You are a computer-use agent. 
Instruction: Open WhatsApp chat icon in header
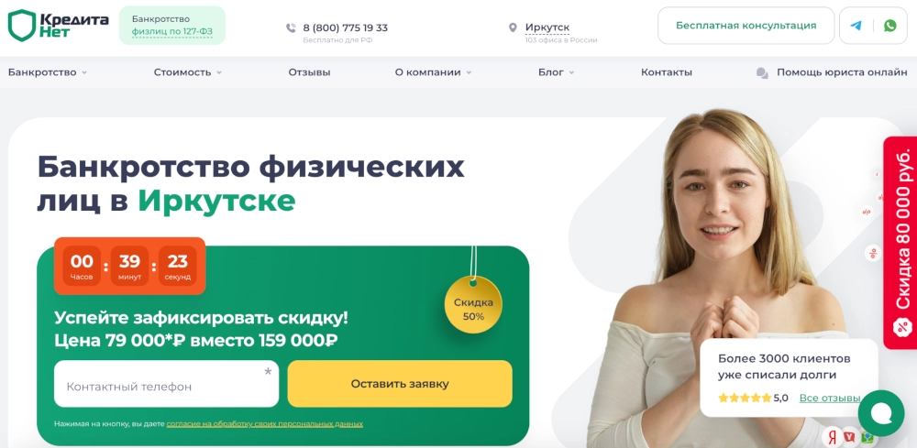pos(889,26)
